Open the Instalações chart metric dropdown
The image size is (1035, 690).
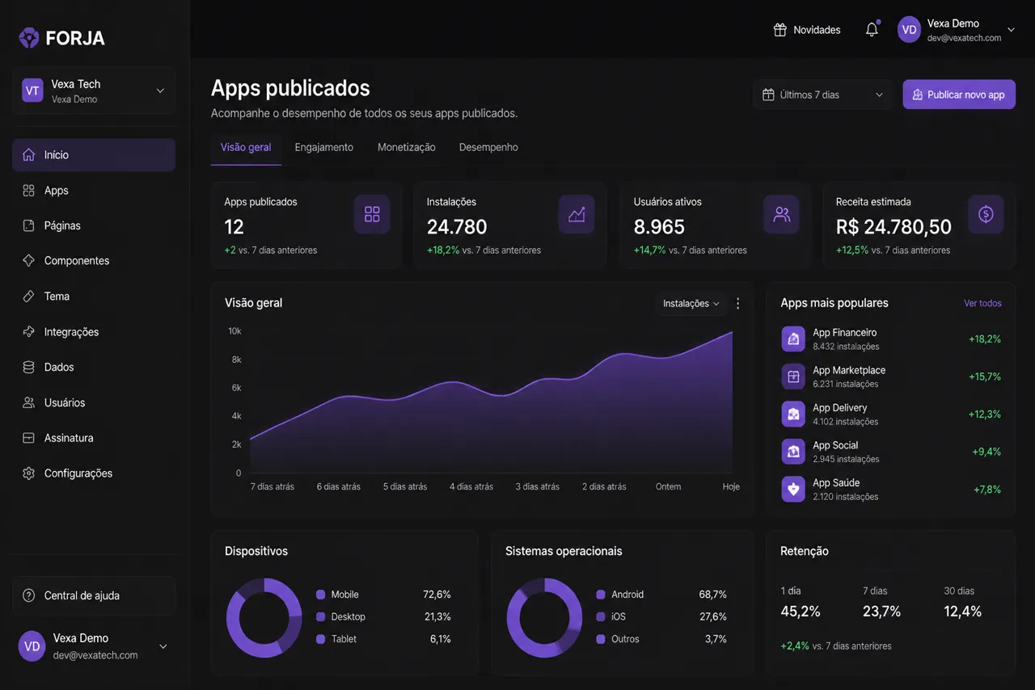691,304
